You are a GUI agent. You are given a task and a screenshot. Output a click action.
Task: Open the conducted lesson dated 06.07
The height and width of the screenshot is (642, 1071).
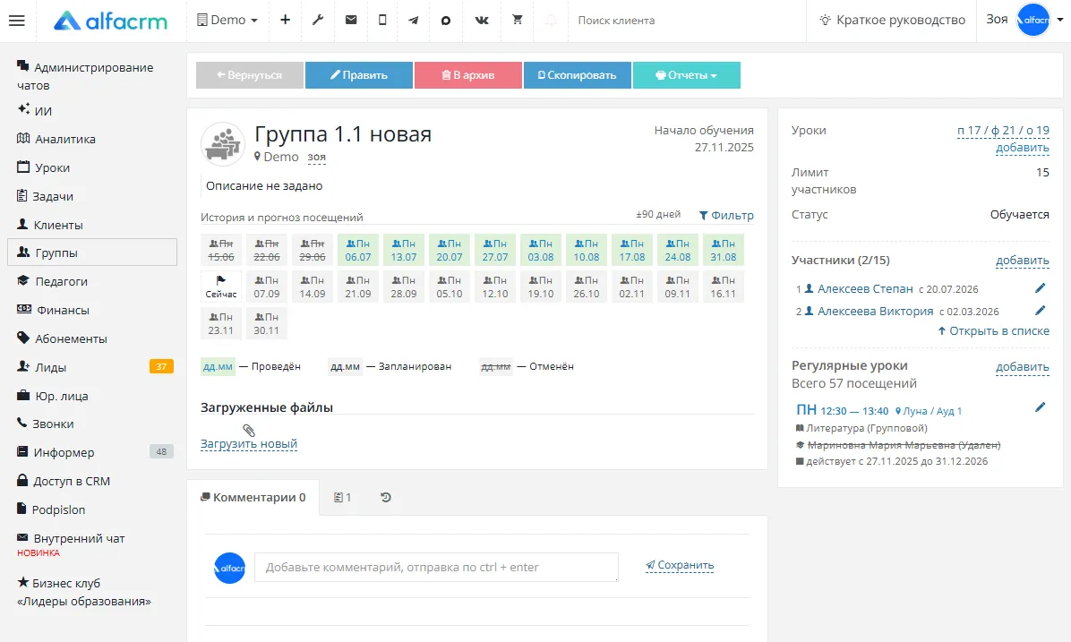pyautogui.click(x=358, y=250)
